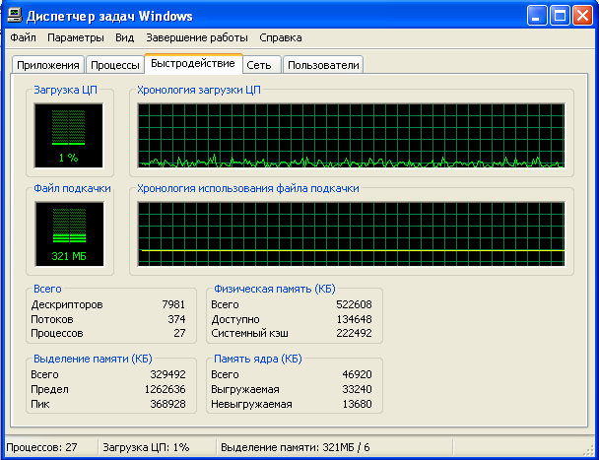This screenshot has width=599, height=460.
Task: Click the page file usage history graph
Action: (351, 233)
